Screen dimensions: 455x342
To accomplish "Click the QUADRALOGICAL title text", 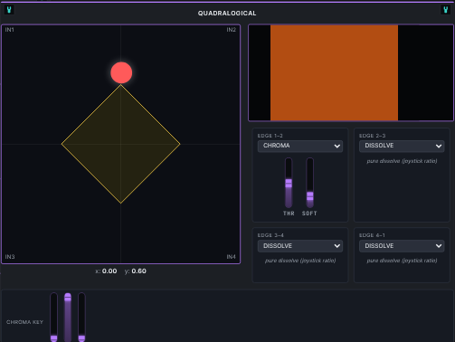I will [227, 14].
